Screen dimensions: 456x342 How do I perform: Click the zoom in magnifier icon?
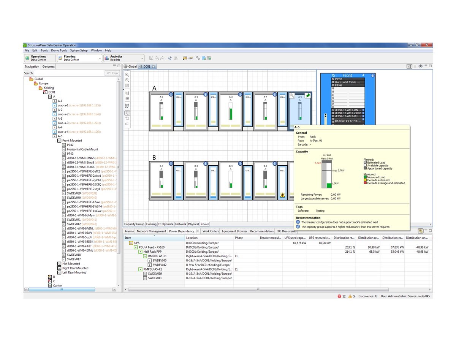pos(127,75)
